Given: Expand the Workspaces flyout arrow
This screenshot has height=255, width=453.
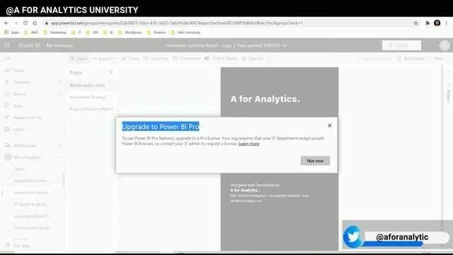Looking at the screenshot, I should point(59,145).
